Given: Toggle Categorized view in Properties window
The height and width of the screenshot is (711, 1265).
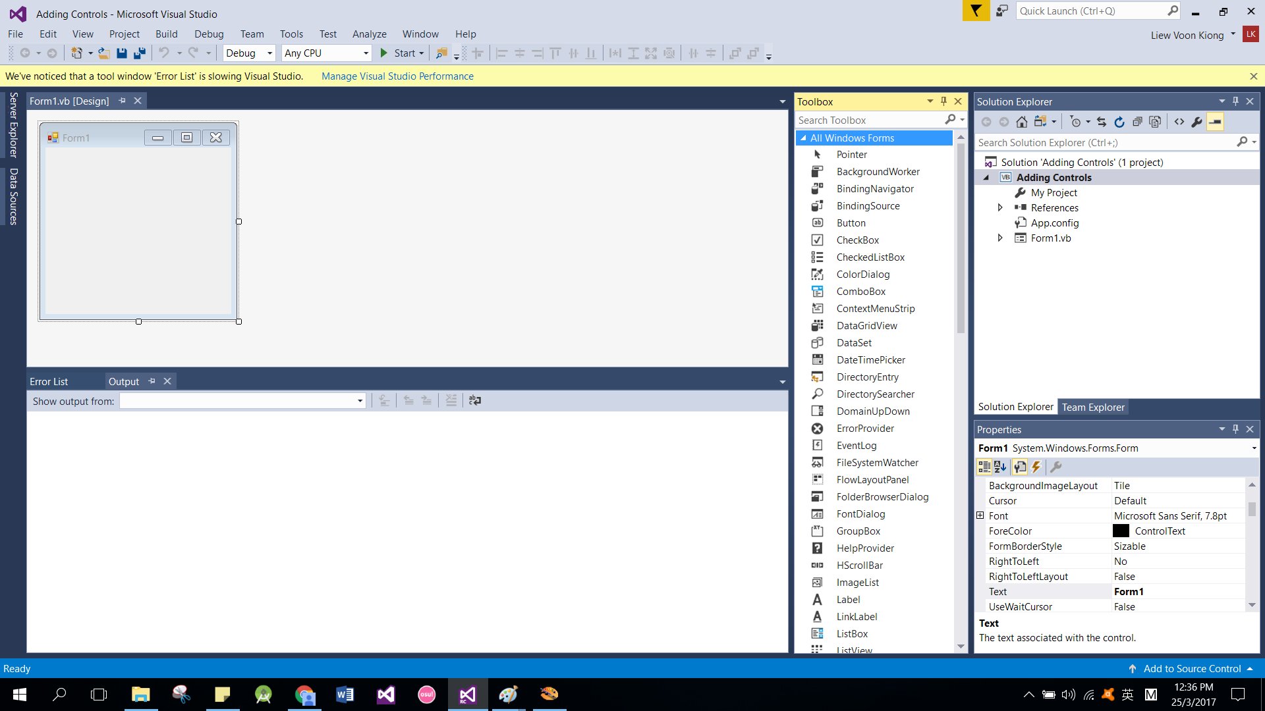Looking at the screenshot, I should pyautogui.click(x=984, y=467).
